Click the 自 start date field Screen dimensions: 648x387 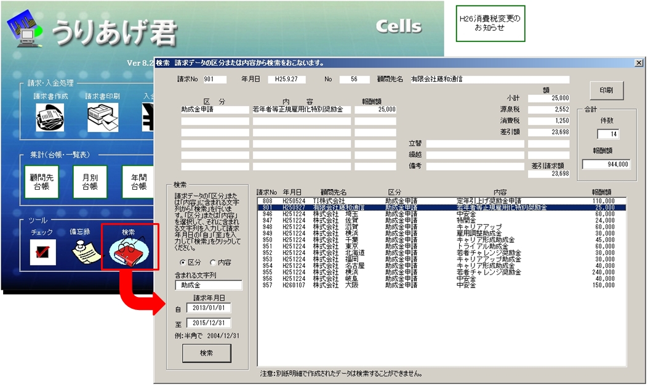(208, 308)
